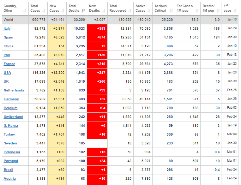Open the Germany country link
Viewport: 241px width, 185px height.
pyautogui.click(x=11, y=99)
